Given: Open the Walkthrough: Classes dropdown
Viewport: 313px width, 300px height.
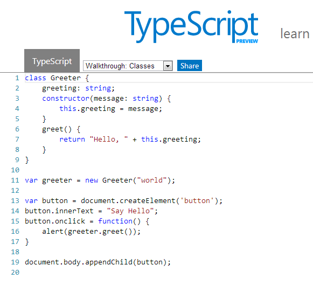Looking at the screenshot, I should coord(128,66).
